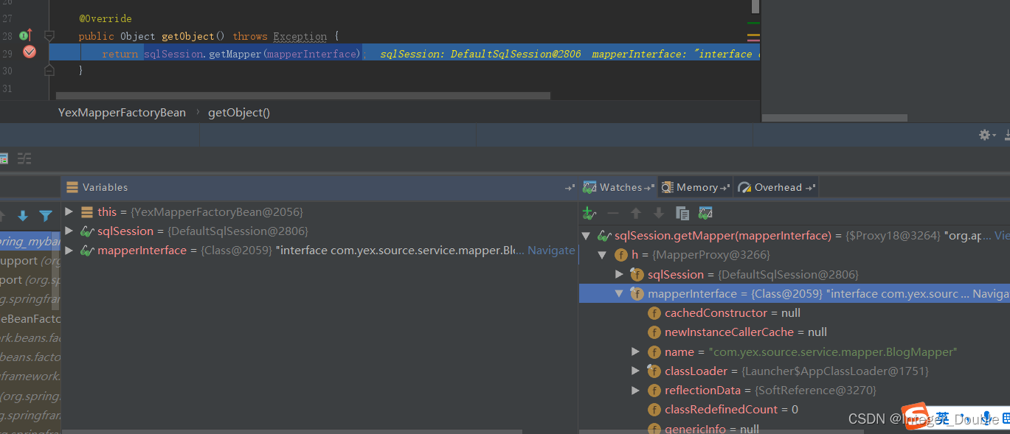This screenshot has height=434, width=1010.
Task: Click YexMapperFactoryBean in the breadcrumb
Action: [122, 113]
